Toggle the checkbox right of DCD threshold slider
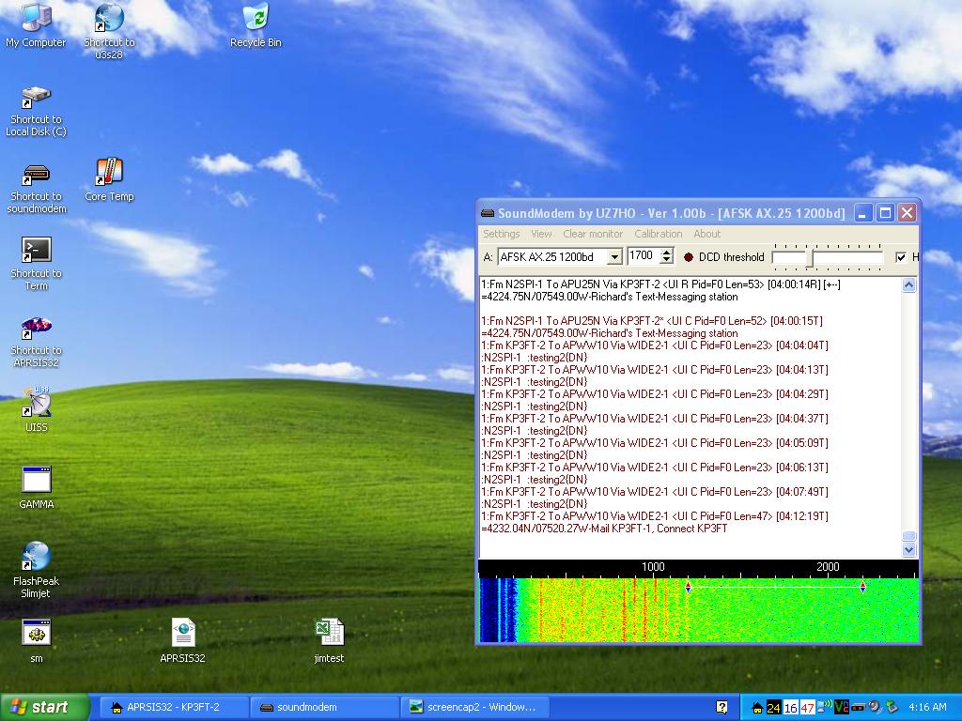The height and width of the screenshot is (721, 962). (x=901, y=257)
